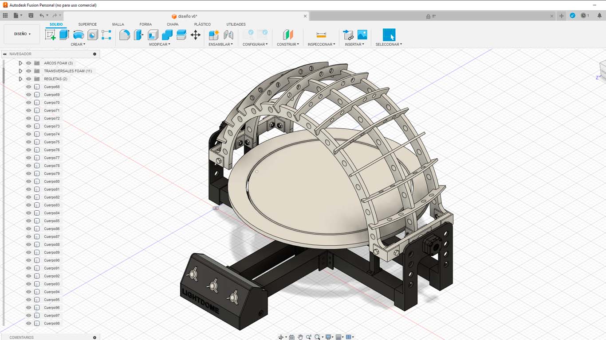The image size is (606, 340).
Task: Select the Revolve tool icon
Action: pos(79,35)
